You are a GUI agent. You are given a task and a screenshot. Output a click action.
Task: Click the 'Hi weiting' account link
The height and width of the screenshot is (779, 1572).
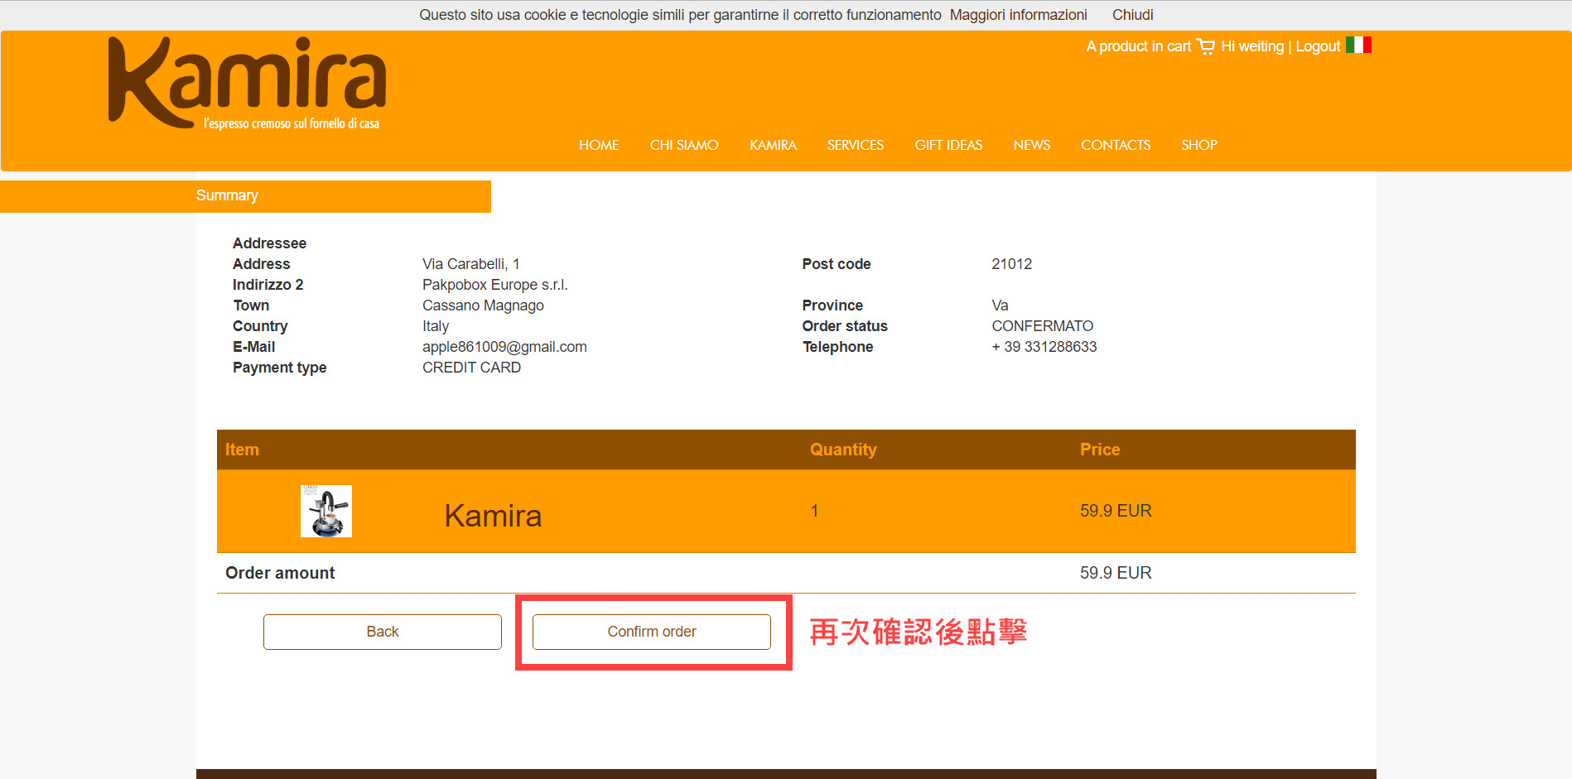[1251, 46]
